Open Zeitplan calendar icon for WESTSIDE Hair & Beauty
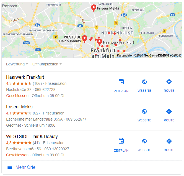The image size is (184, 176). click(121, 141)
